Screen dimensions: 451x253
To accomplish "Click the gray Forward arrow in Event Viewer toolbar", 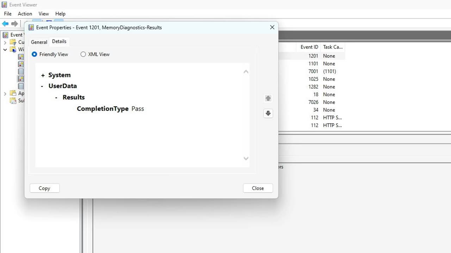I will tap(14, 24).
